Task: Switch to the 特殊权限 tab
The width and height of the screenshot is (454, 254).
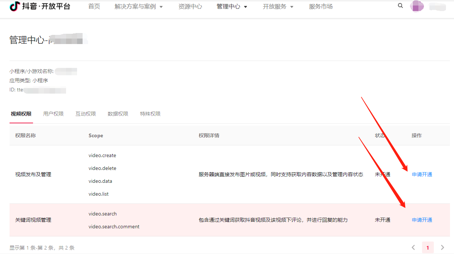Action: point(150,114)
